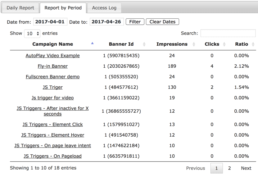Viewport: 258px width, 177px height.
Task: Select the Report by Period tab
Action: 63,8
